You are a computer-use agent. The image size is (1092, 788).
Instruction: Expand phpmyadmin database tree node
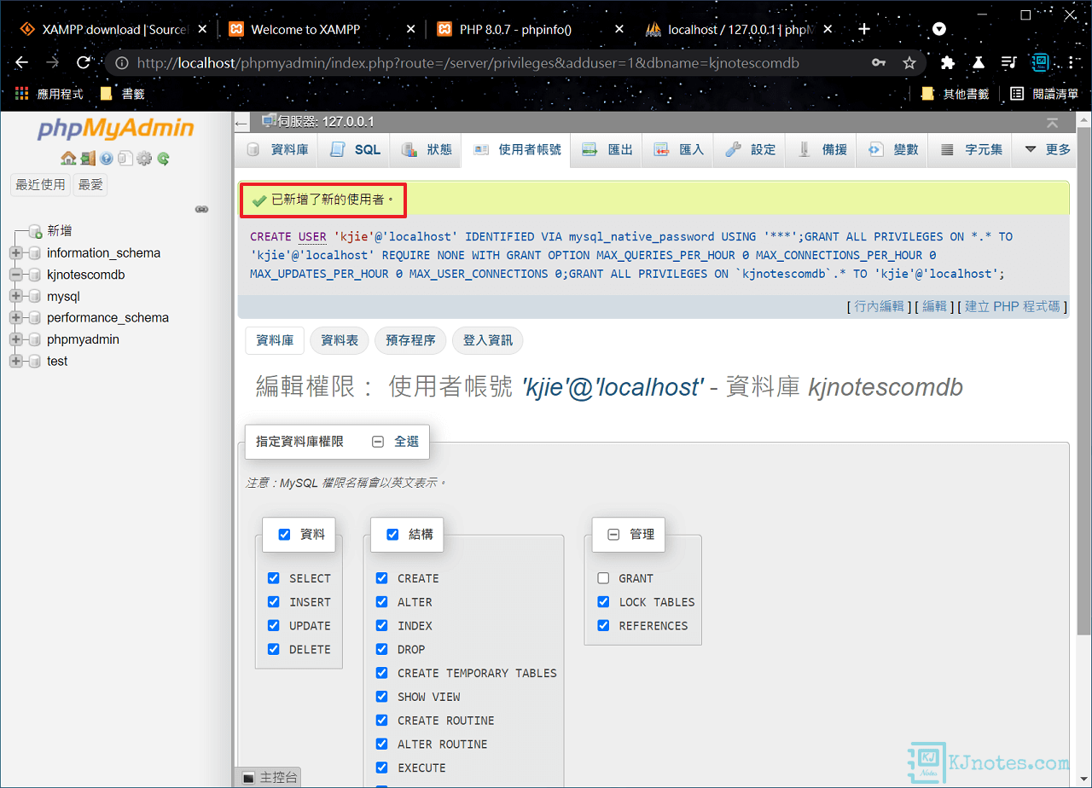[x=16, y=339]
